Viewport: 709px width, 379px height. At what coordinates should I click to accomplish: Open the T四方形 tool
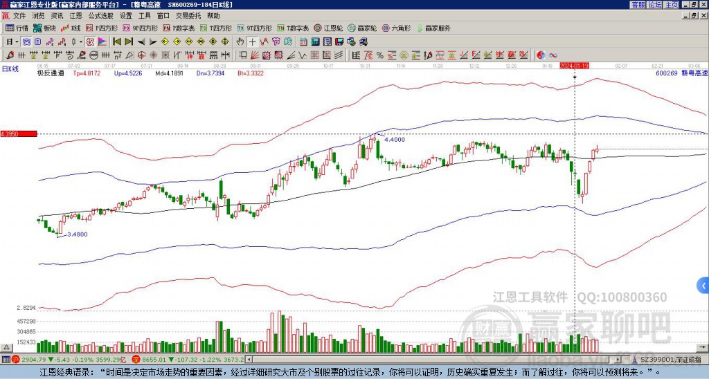tap(216, 28)
